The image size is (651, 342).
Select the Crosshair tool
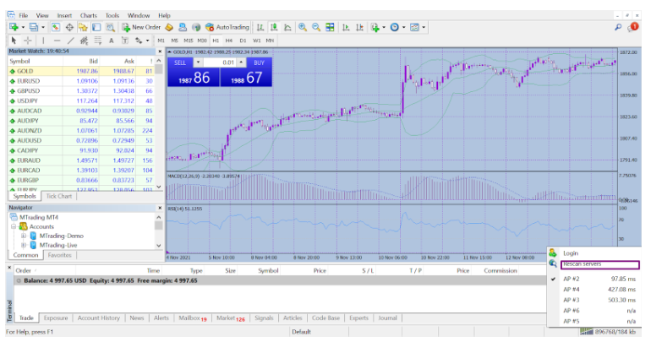tap(28, 41)
